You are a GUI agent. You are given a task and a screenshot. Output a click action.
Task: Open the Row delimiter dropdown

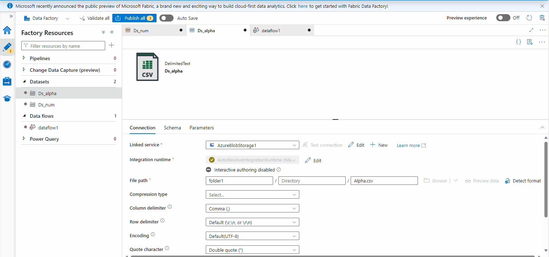(x=253, y=222)
